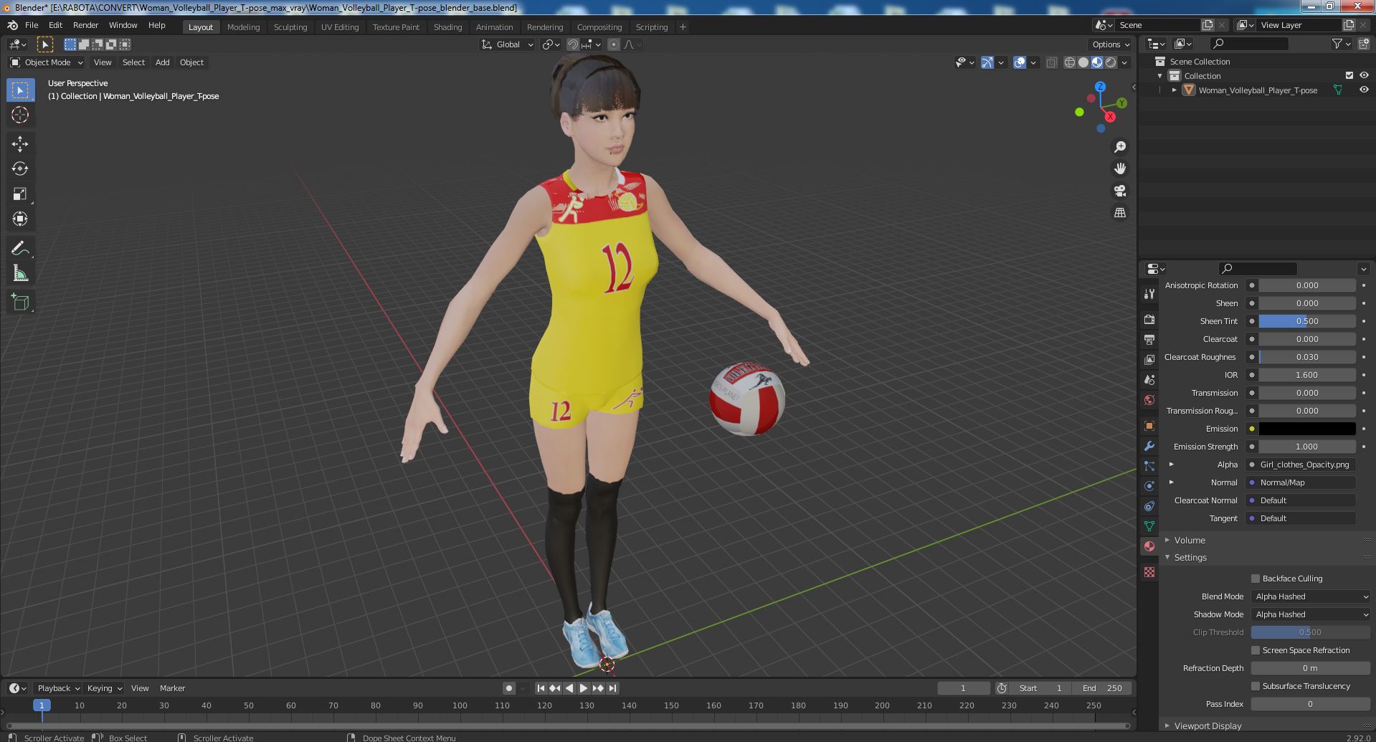Open the World properties tab

(1149, 400)
